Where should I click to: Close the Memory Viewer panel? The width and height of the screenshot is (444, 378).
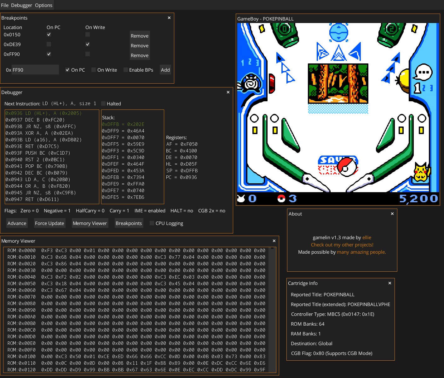pyautogui.click(x=274, y=241)
